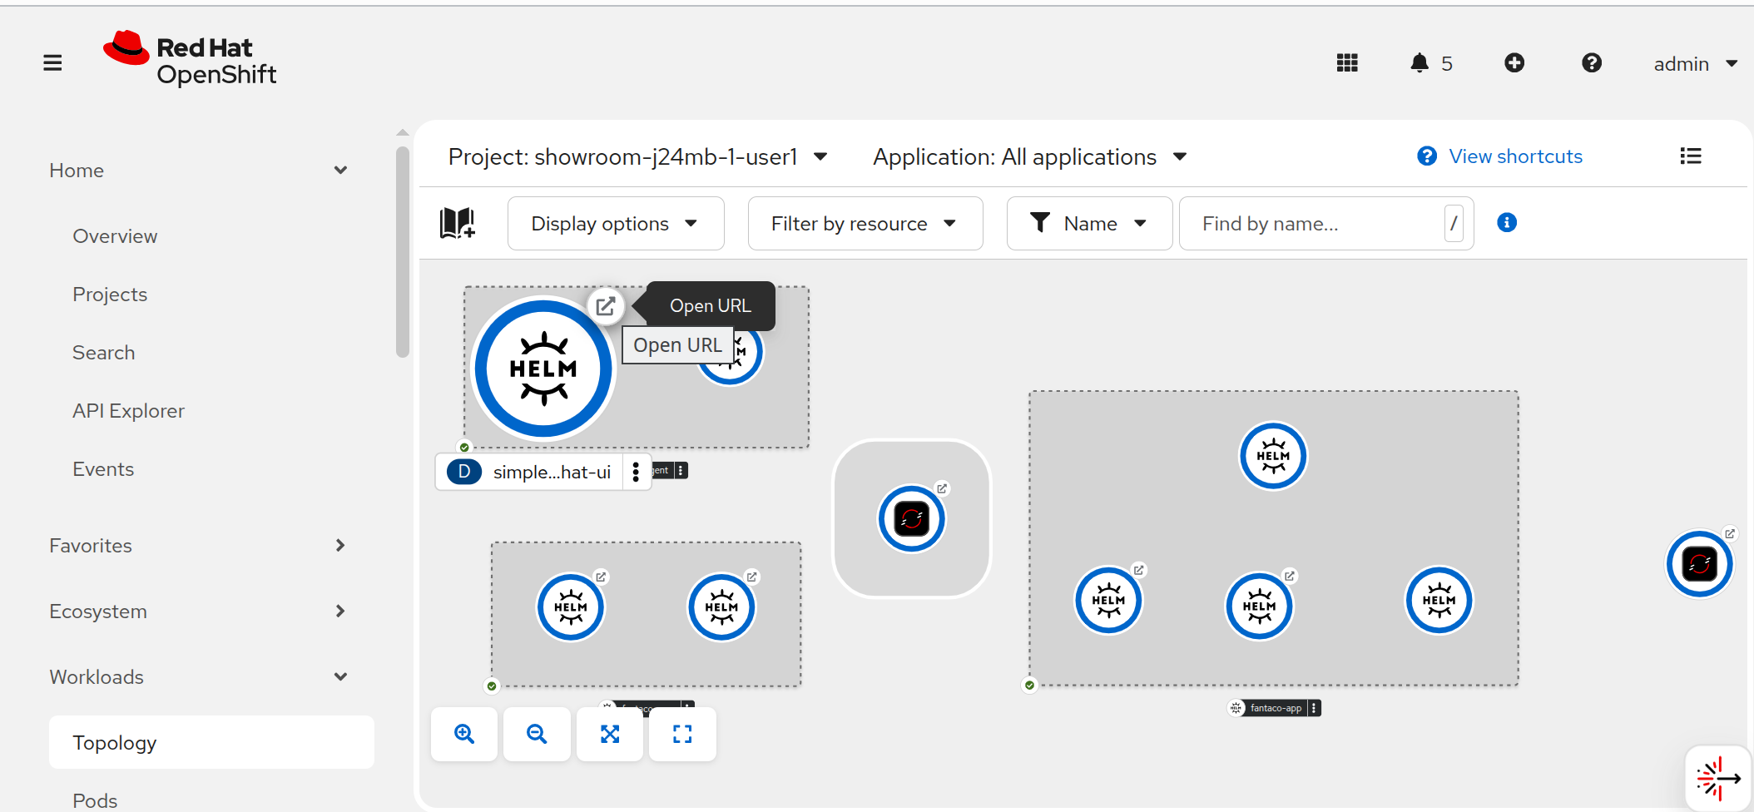This screenshot has height=812, width=1754.
Task: Click the Zoom in magnifier button
Action: click(x=464, y=734)
